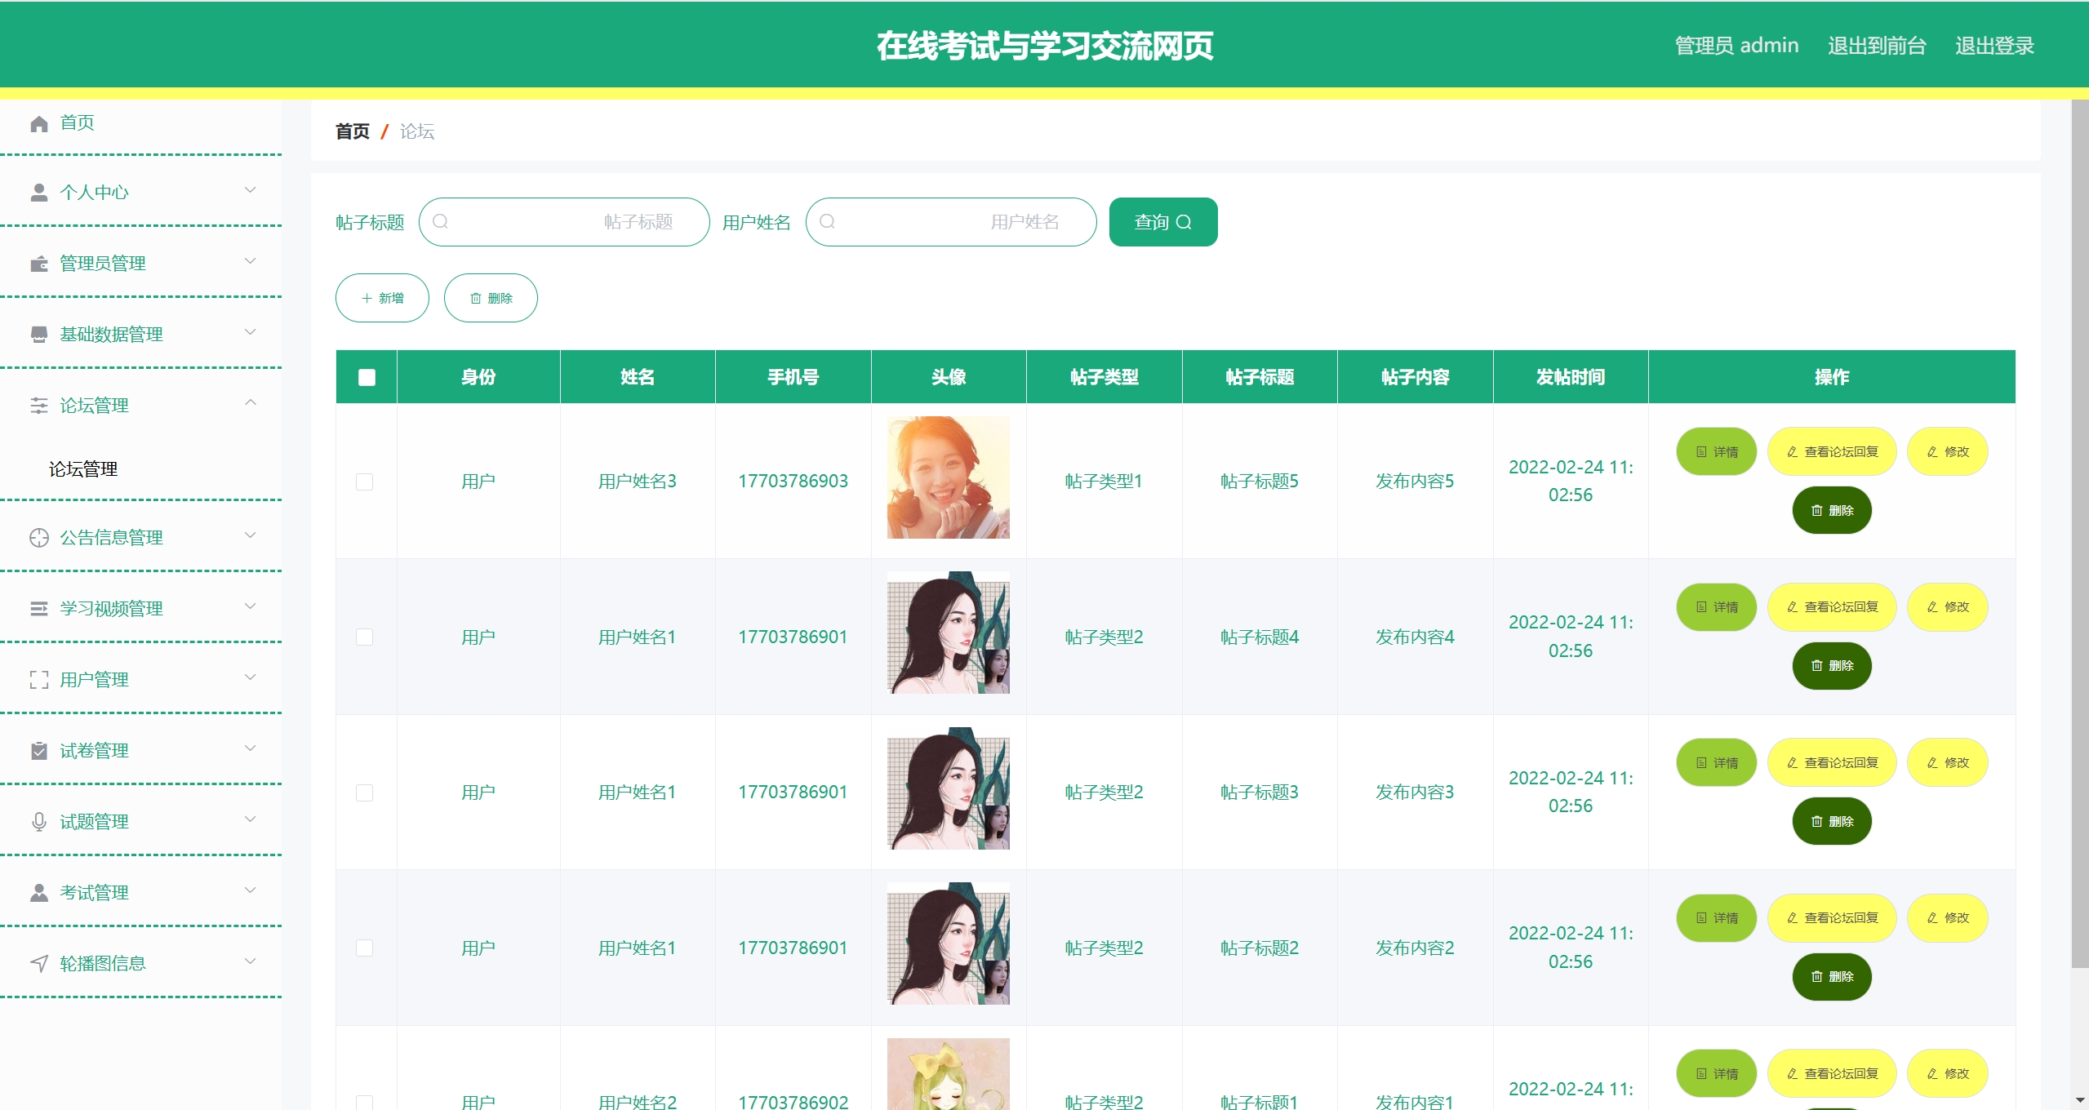Click 查看论坛回复 for the 帖子标题2 row
The width and height of the screenshot is (2089, 1110).
1832,917
